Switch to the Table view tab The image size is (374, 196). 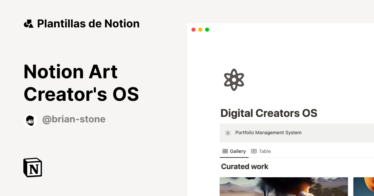point(261,151)
